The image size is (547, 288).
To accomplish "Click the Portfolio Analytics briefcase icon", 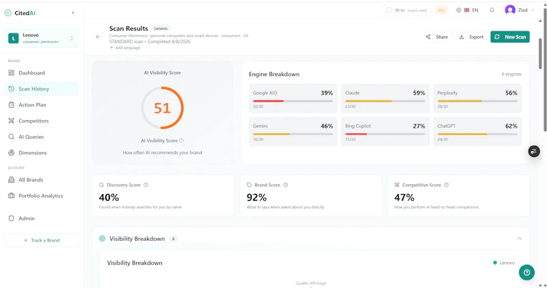I will tap(11, 196).
